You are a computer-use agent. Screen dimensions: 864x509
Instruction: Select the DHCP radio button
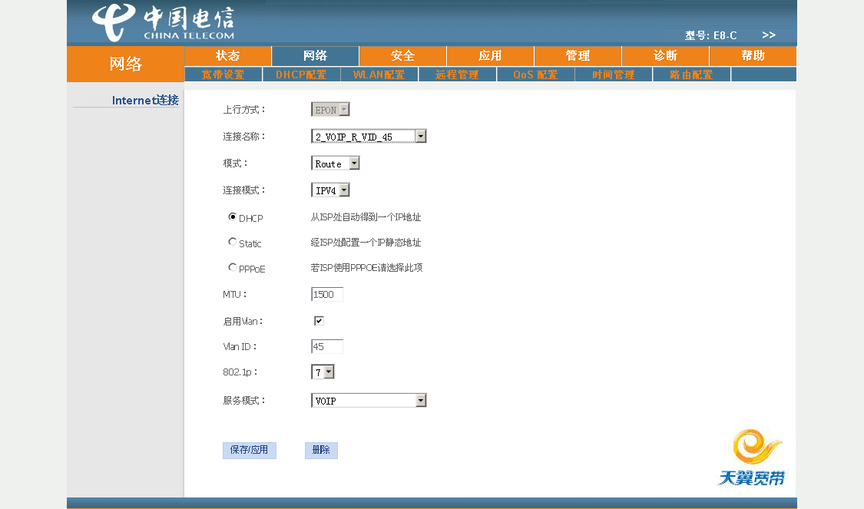point(233,217)
